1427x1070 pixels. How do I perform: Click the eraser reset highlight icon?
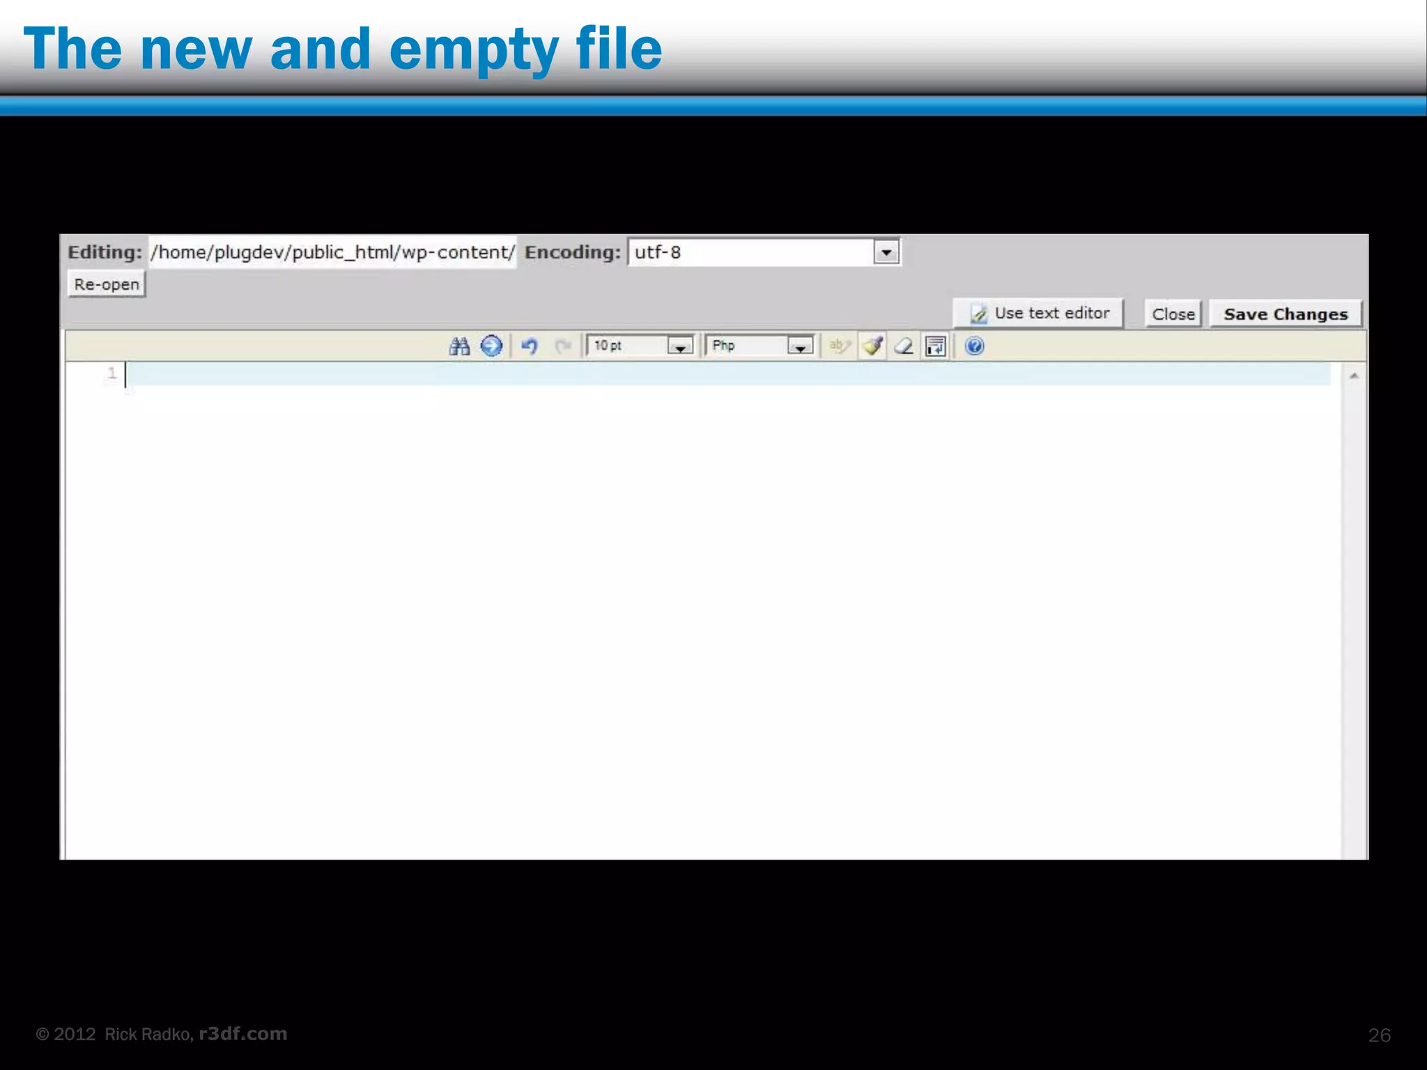[x=904, y=346]
